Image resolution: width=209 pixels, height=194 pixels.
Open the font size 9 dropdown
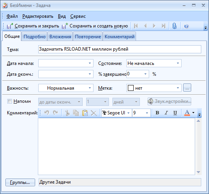point(147,113)
